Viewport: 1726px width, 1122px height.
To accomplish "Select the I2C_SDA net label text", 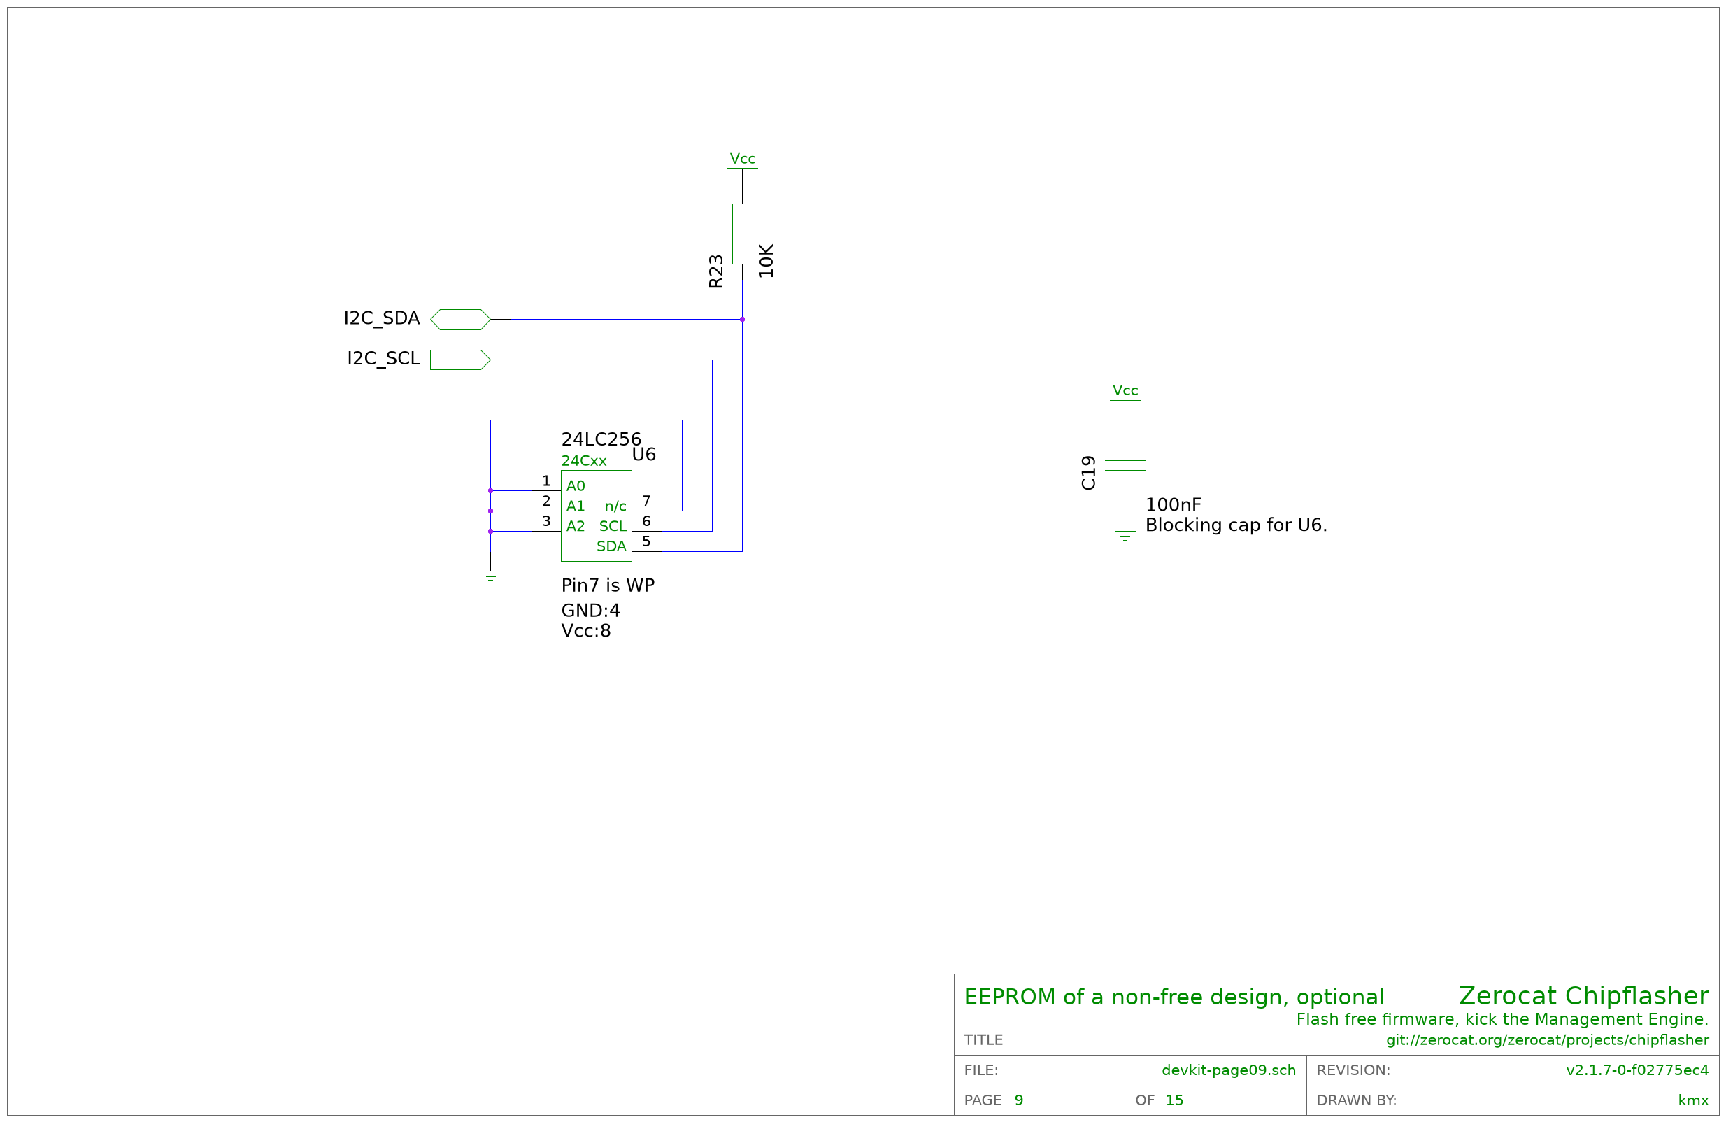I will (381, 318).
